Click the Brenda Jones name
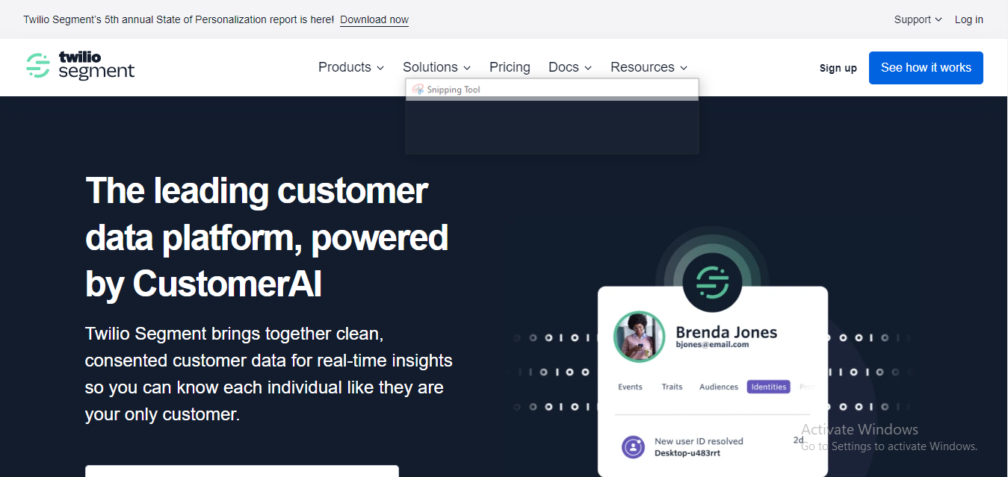The width and height of the screenshot is (1008, 477). [x=726, y=332]
